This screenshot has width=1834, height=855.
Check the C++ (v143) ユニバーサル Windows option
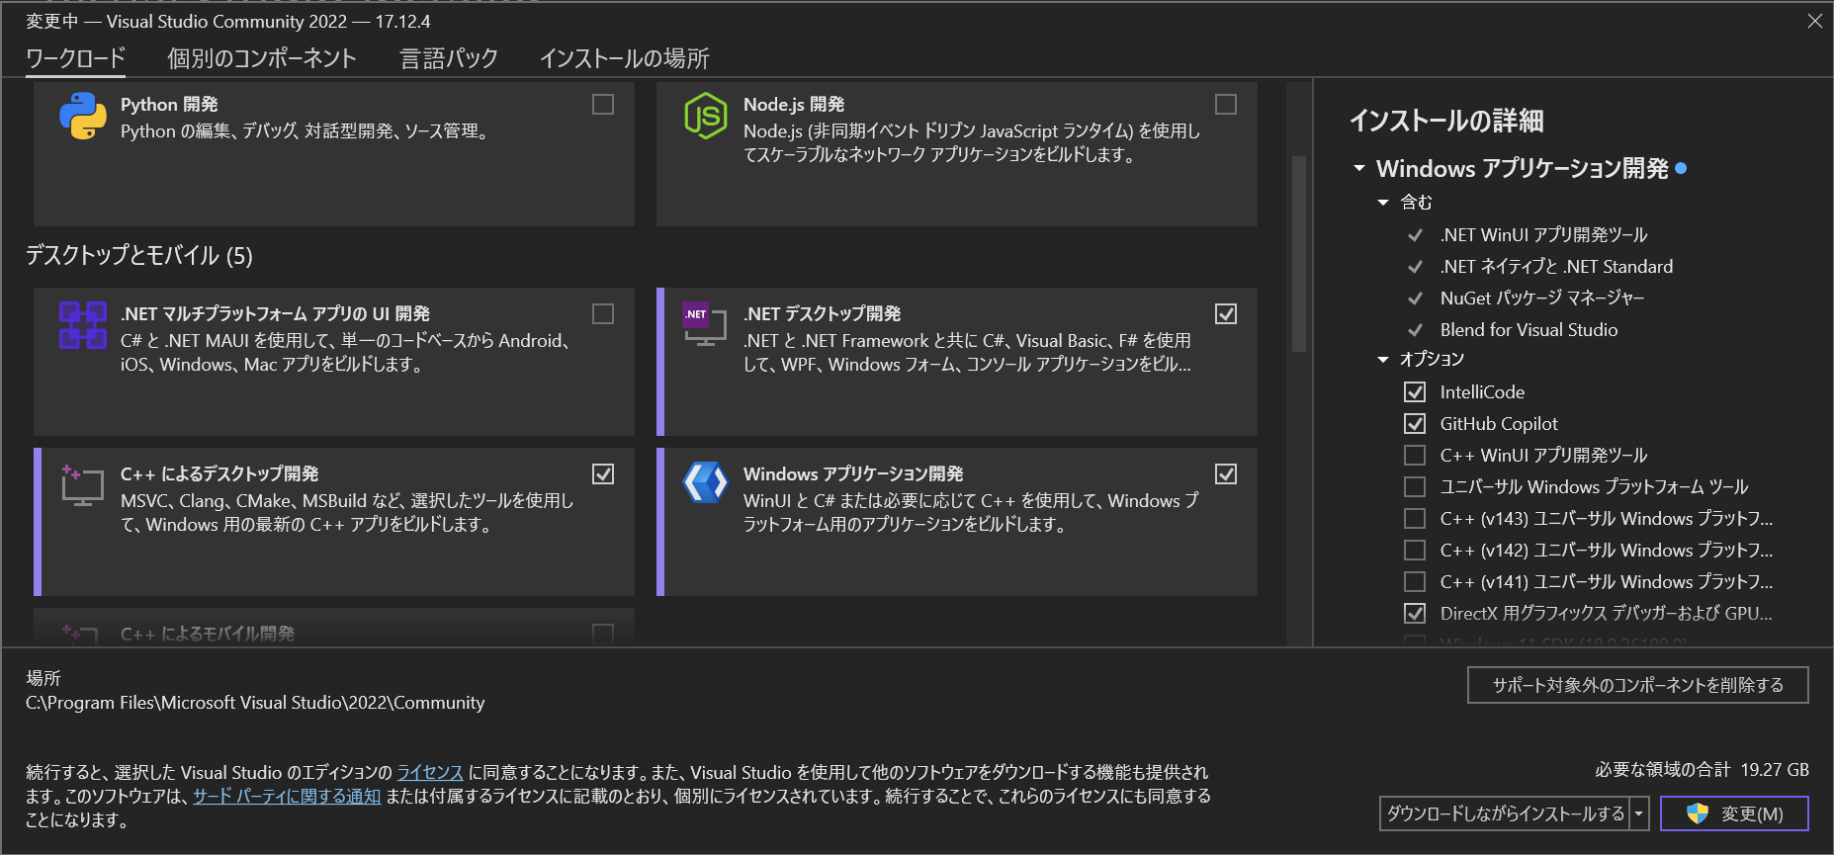click(x=1415, y=519)
